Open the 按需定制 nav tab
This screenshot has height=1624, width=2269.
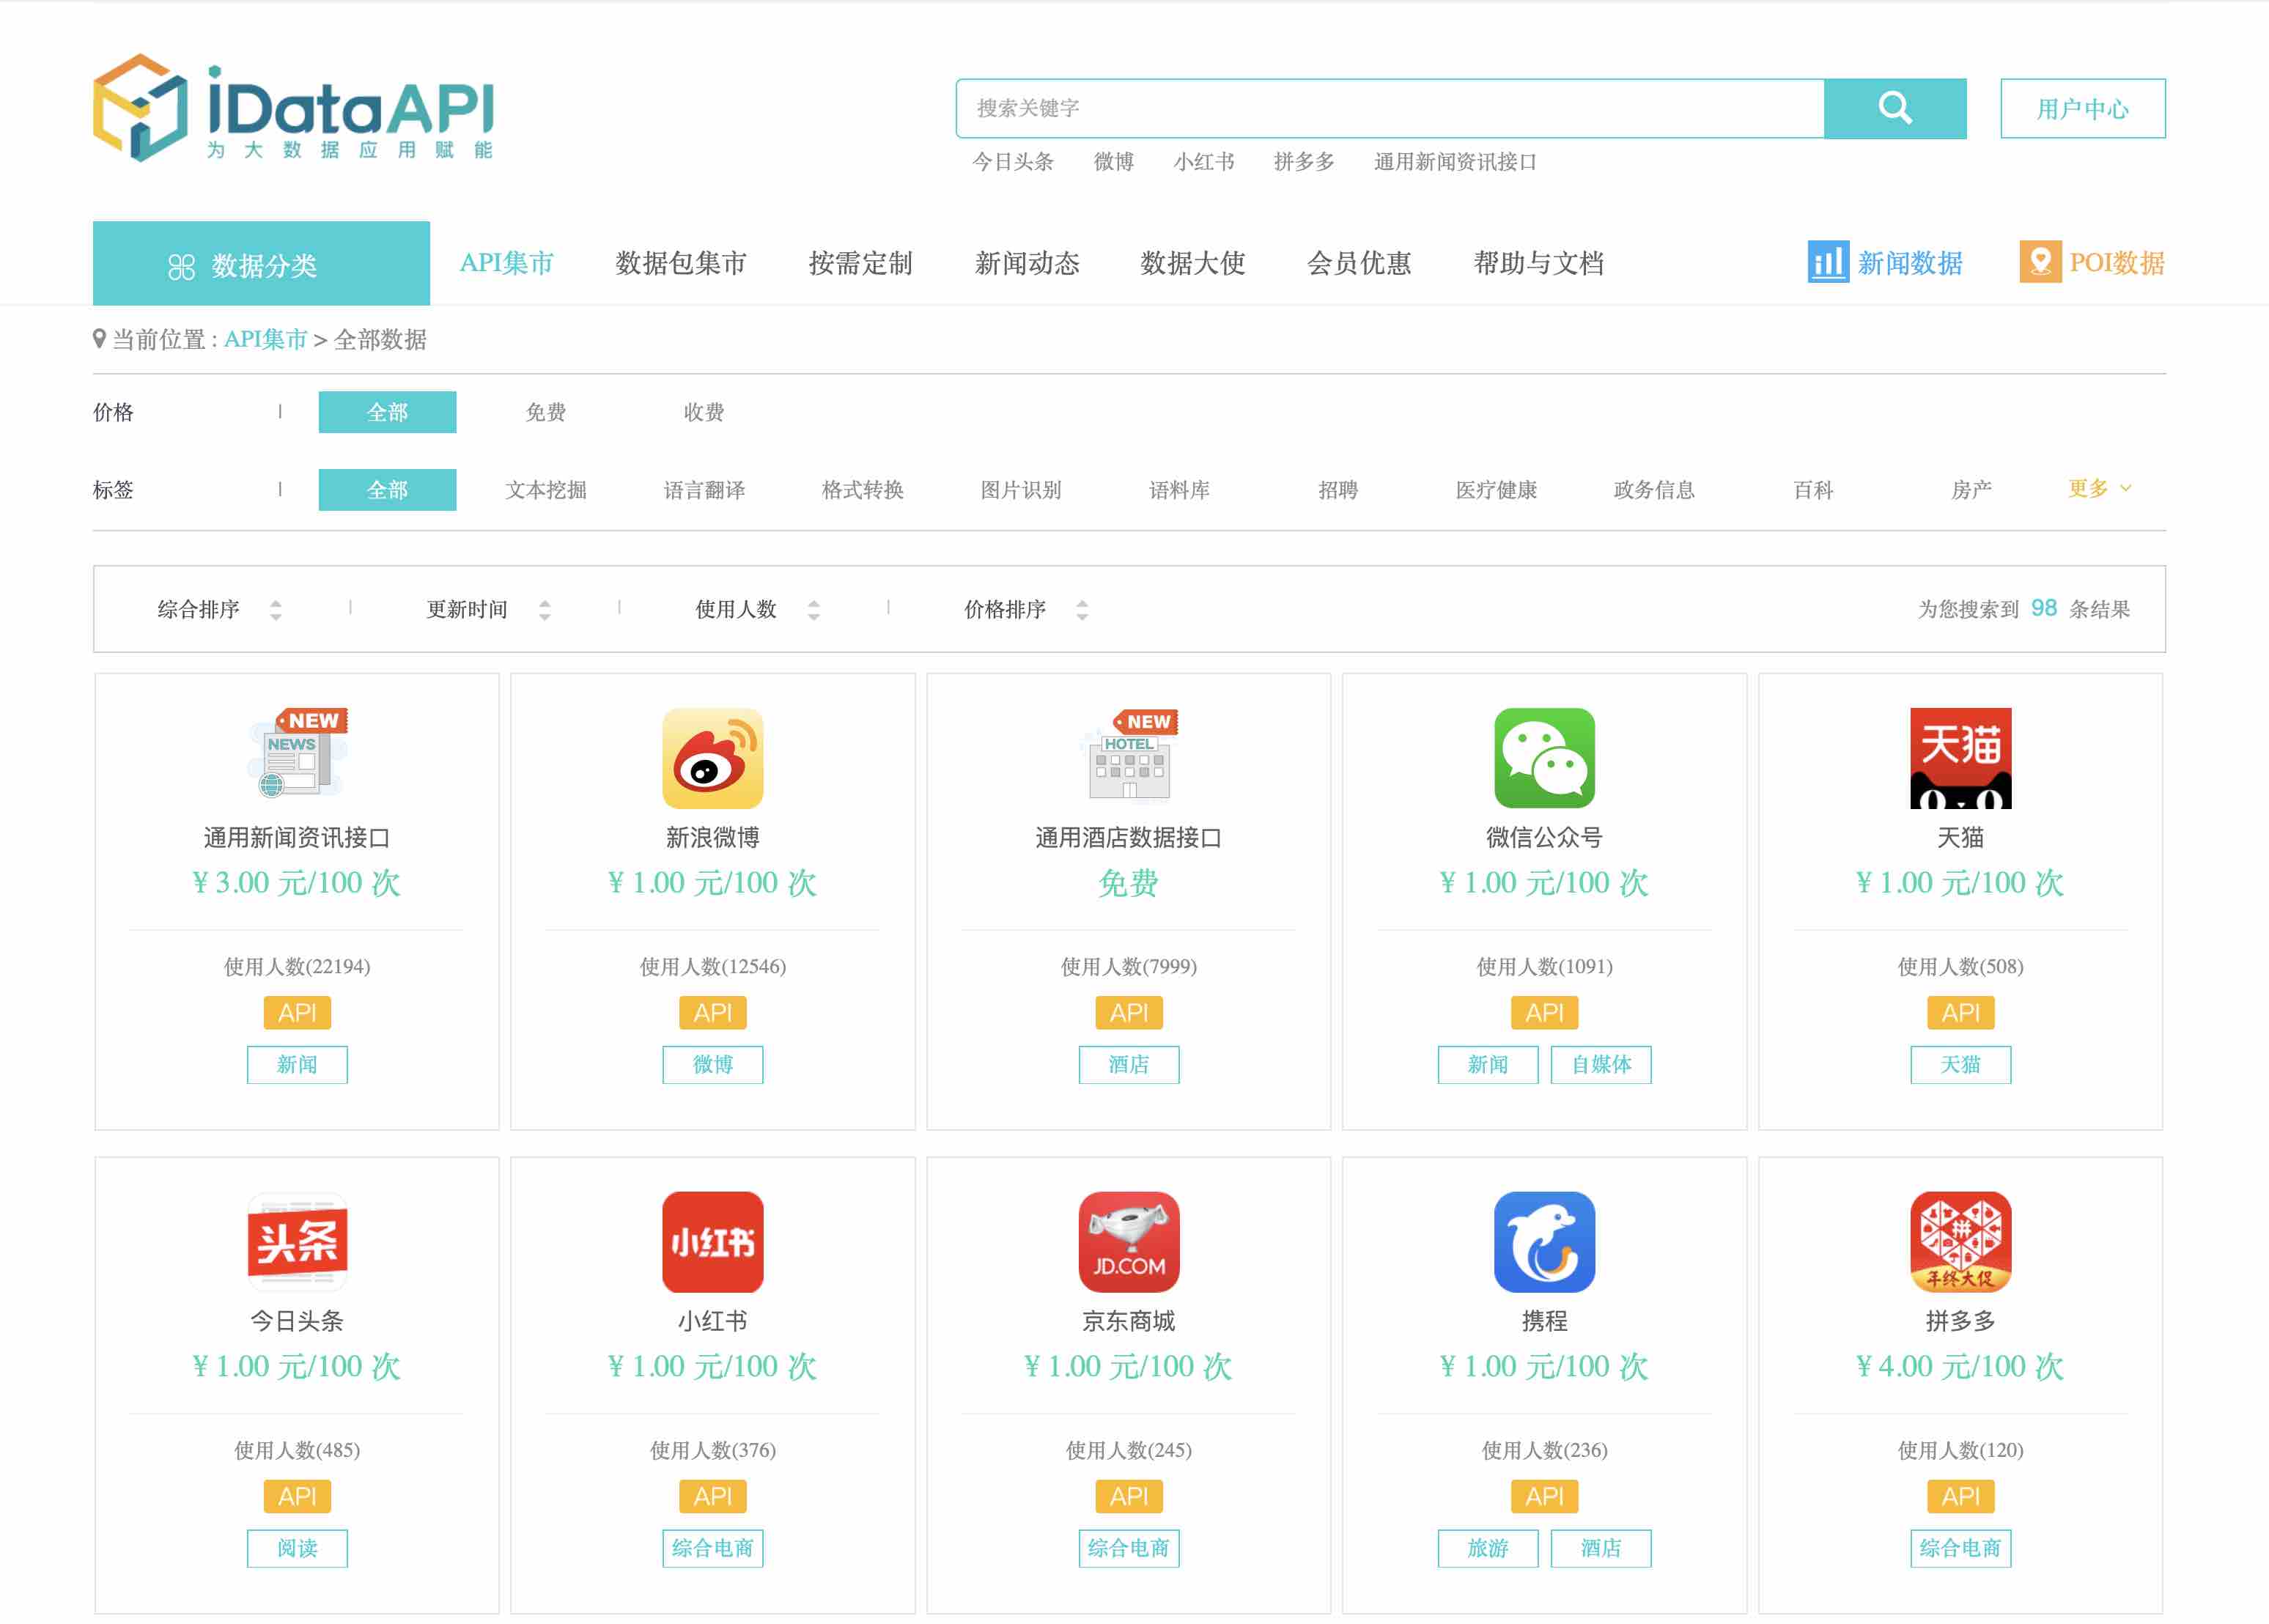[860, 263]
